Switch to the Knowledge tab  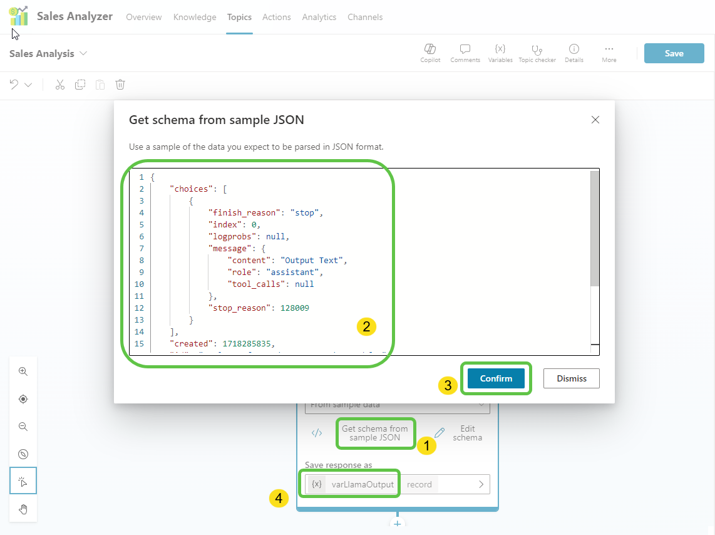[x=195, y=17]
